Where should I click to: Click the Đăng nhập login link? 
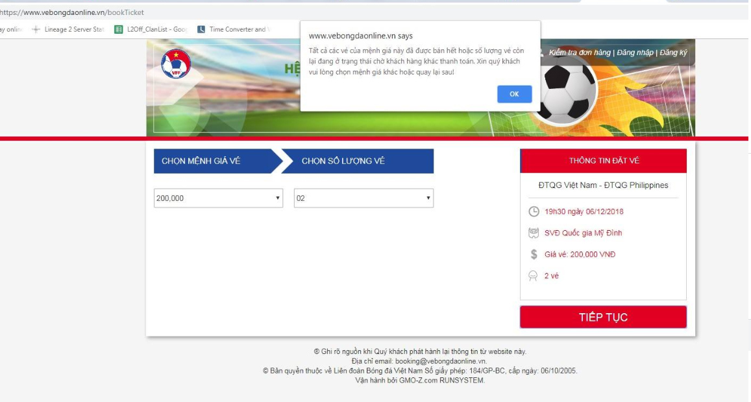click(635, 53)
